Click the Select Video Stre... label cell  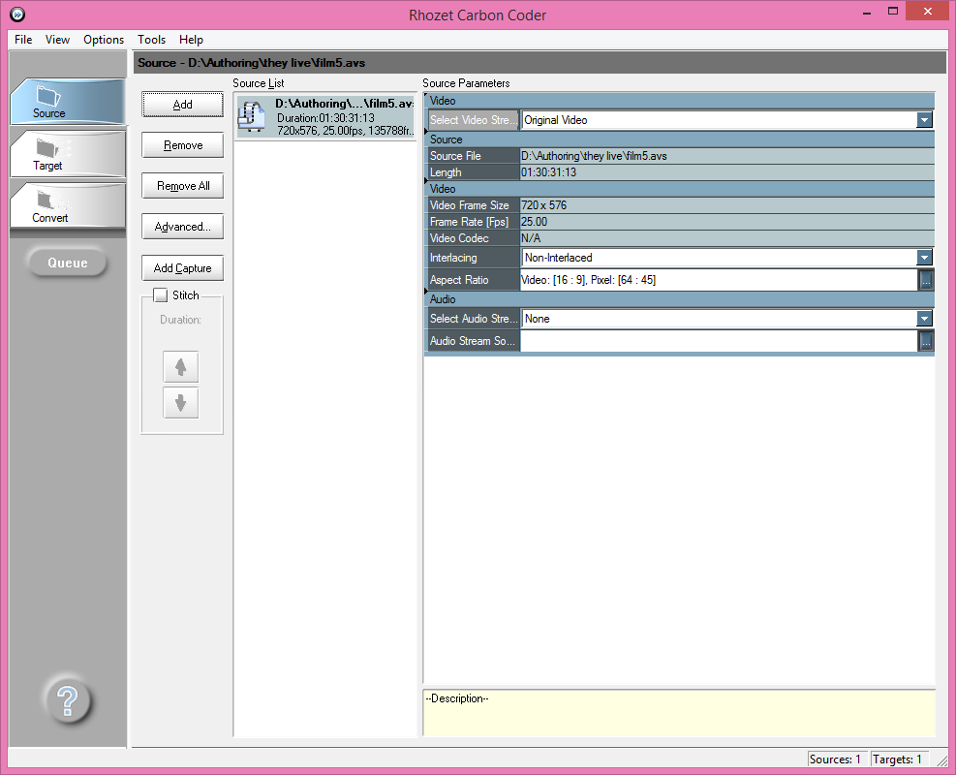click(473, 120)
